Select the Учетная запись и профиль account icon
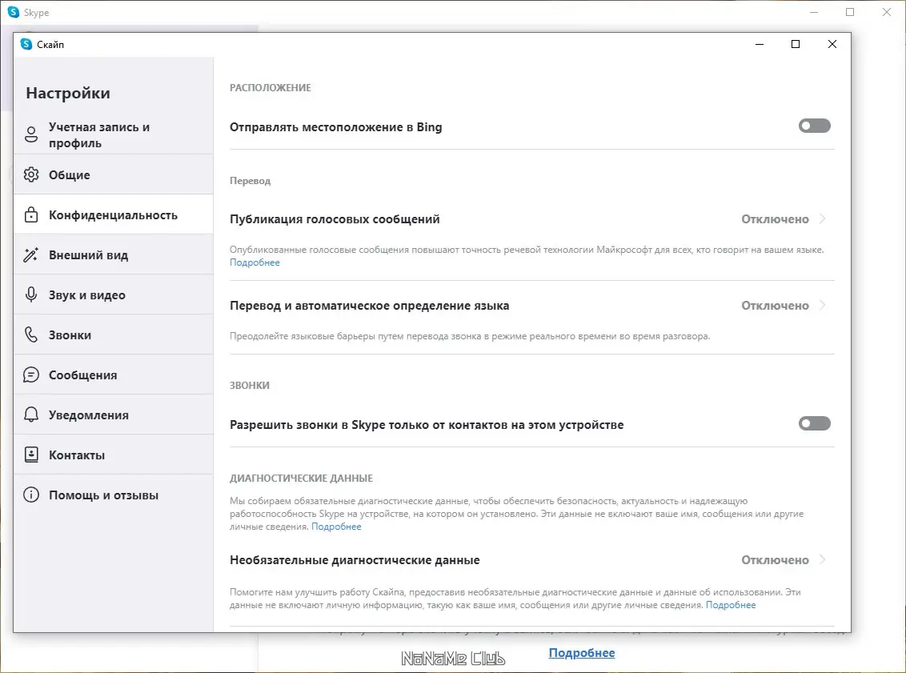Image resolution: width=906 pixels, height=673 pixels. [x=33, y=134]
